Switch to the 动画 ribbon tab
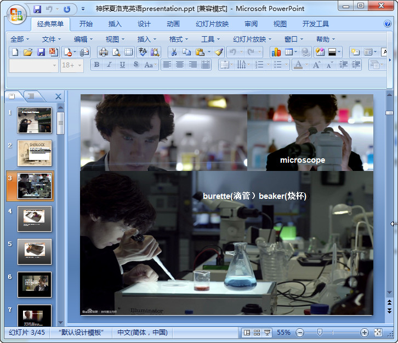 click(173, 24)
